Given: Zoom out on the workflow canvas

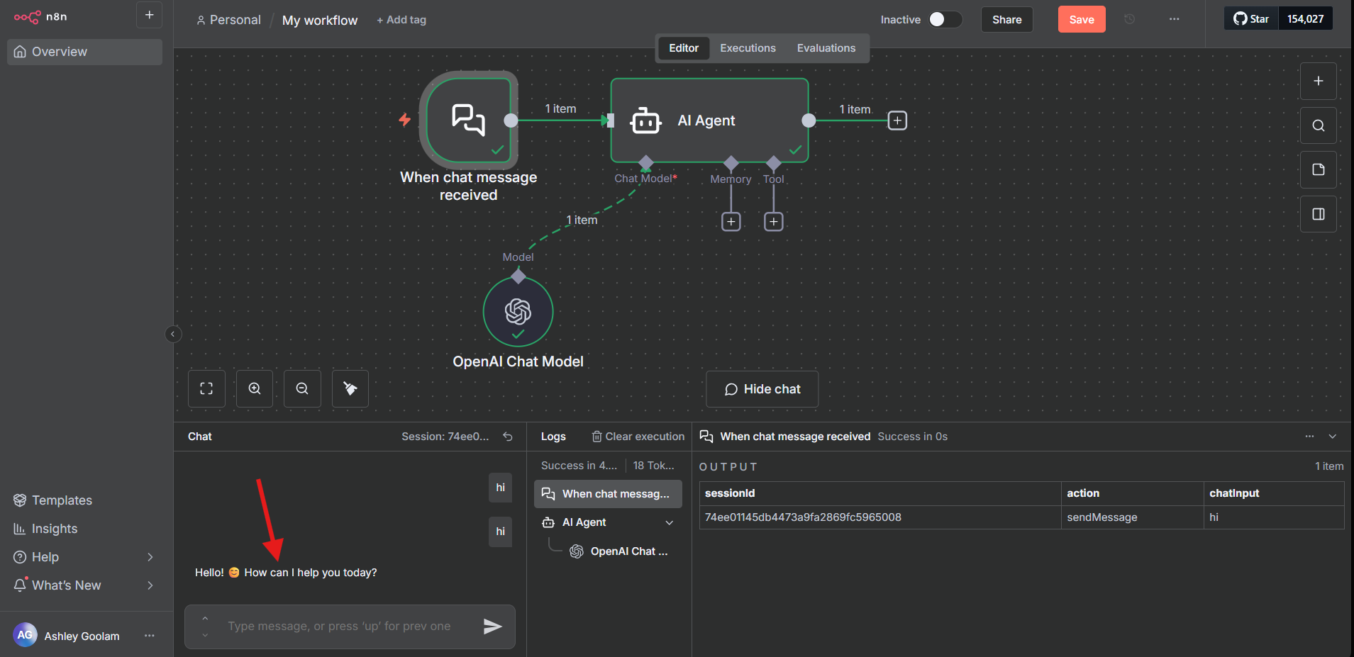Looking at the screenshot, I should point(302,388).
